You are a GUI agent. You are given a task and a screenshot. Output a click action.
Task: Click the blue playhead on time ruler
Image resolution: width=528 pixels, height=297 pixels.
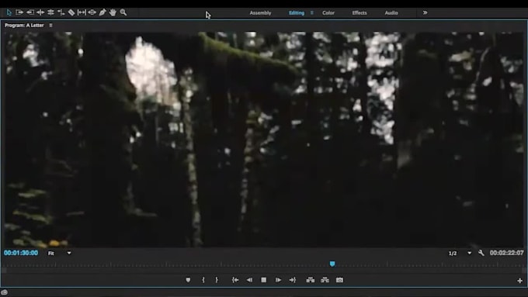coord(332,264)
